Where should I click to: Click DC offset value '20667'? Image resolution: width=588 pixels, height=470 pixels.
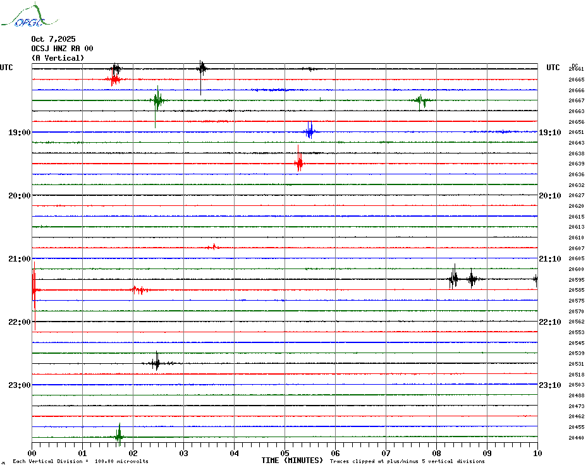click(x=577, y=100)
